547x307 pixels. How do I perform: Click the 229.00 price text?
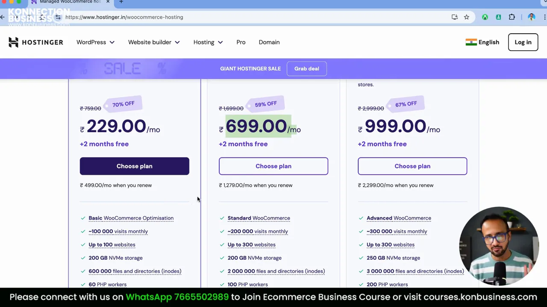tap(116, 126)
